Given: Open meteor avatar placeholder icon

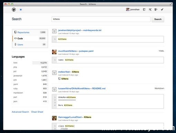Looking at the screenshot, I should pos(54,73).
